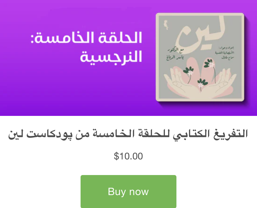Click the مع الدكتور ياسر الدباغ text on cover

175,54
